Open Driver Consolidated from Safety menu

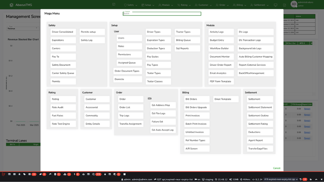coord(63,32)
